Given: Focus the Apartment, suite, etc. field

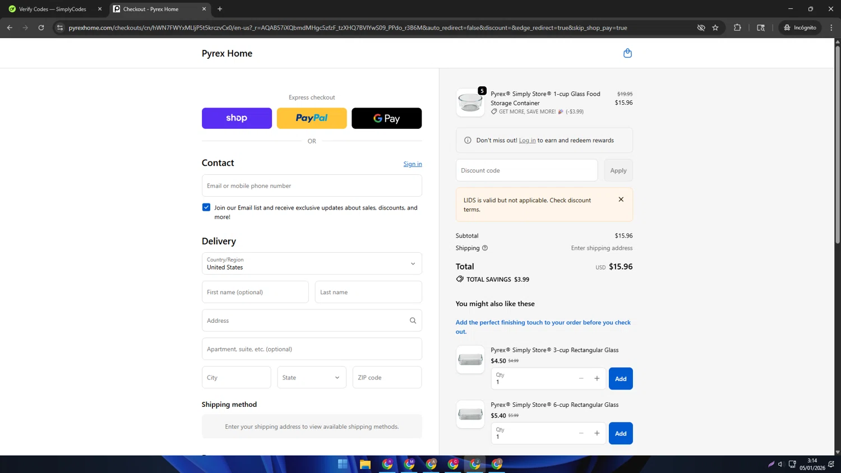Looking at the screenshot, I should click(x=312, y=349).
